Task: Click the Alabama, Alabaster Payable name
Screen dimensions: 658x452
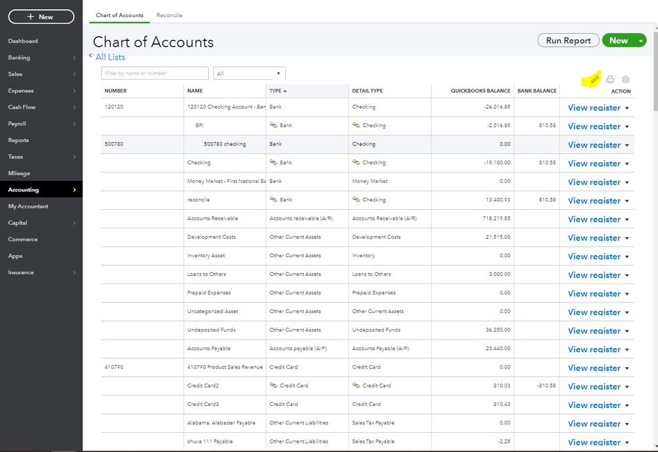Action: [221, 422]
